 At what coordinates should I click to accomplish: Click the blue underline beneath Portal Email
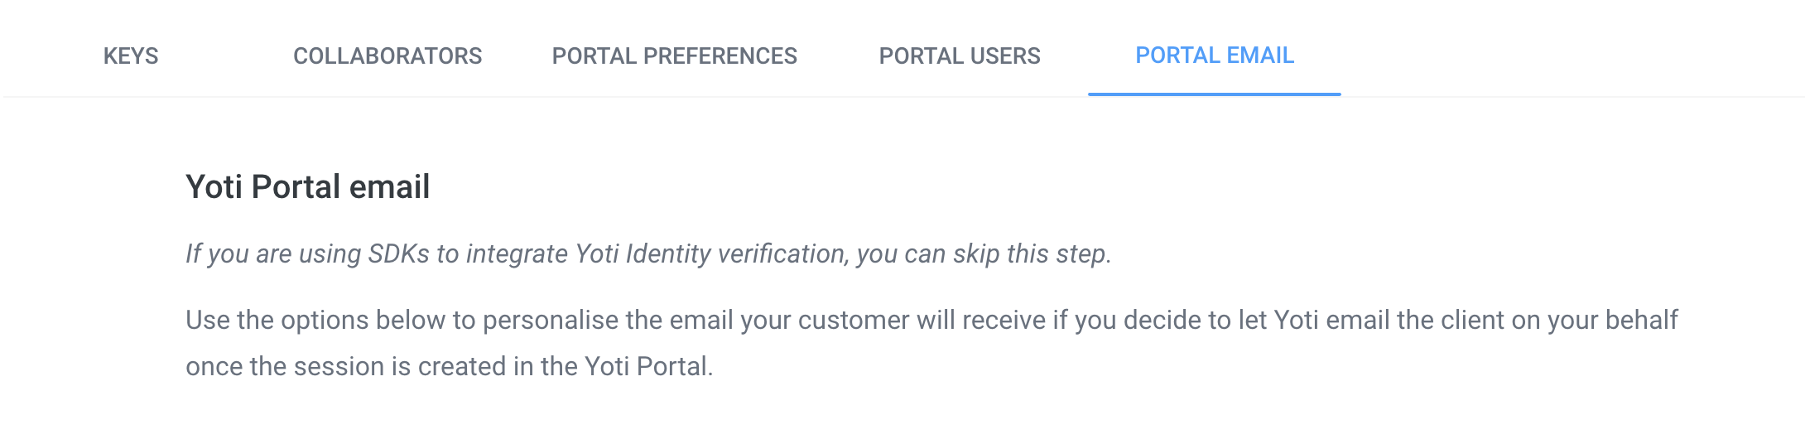[1214, 94]
